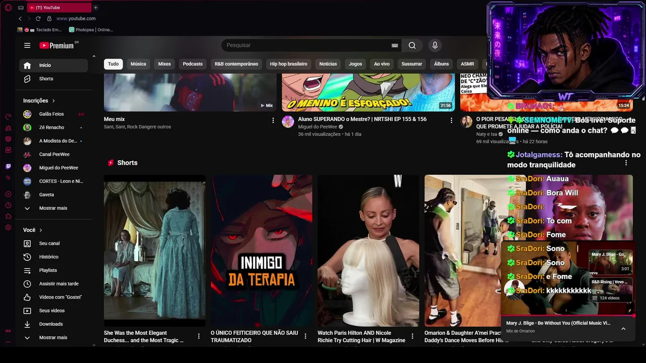The width and height of the screenshot is (646, 363).
Task: Open the on-screen keyboard in search box
Action: 395,45
